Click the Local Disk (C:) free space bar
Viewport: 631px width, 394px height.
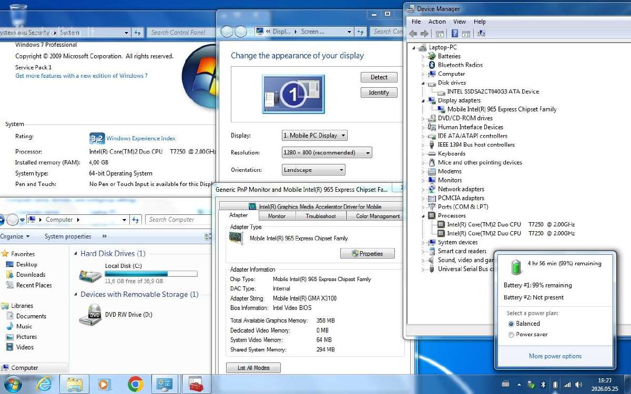point(151,274)
